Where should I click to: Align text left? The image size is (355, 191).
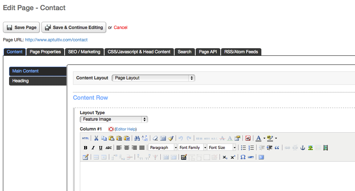tap(119, 148)
